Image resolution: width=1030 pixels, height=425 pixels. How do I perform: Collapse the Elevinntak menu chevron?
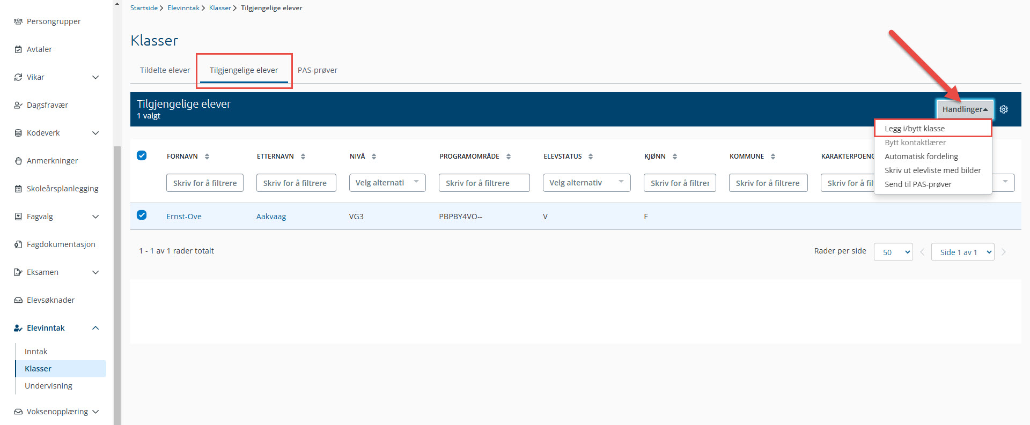[95, 328]
